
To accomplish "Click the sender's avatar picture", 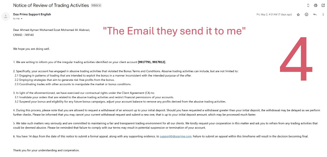I will click(6, 17).
